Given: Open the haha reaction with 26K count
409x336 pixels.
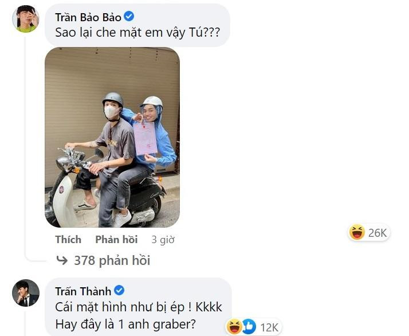Looking at the screenshot, I should [369, 232].
